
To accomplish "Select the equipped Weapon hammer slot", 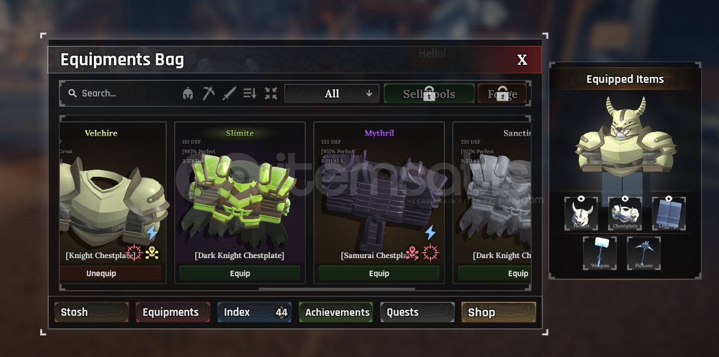I will (x=600, y=253).
